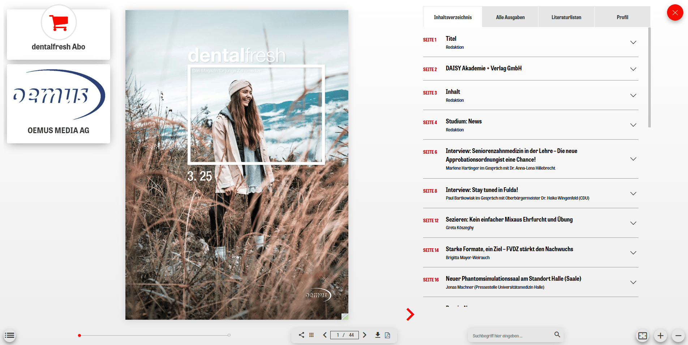
Task: Switch to Alle Ausgaben tab
Action: (x=510, y=17)
